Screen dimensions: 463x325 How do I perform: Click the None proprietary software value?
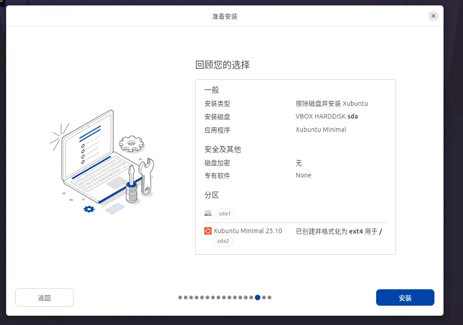coord(303,176)
